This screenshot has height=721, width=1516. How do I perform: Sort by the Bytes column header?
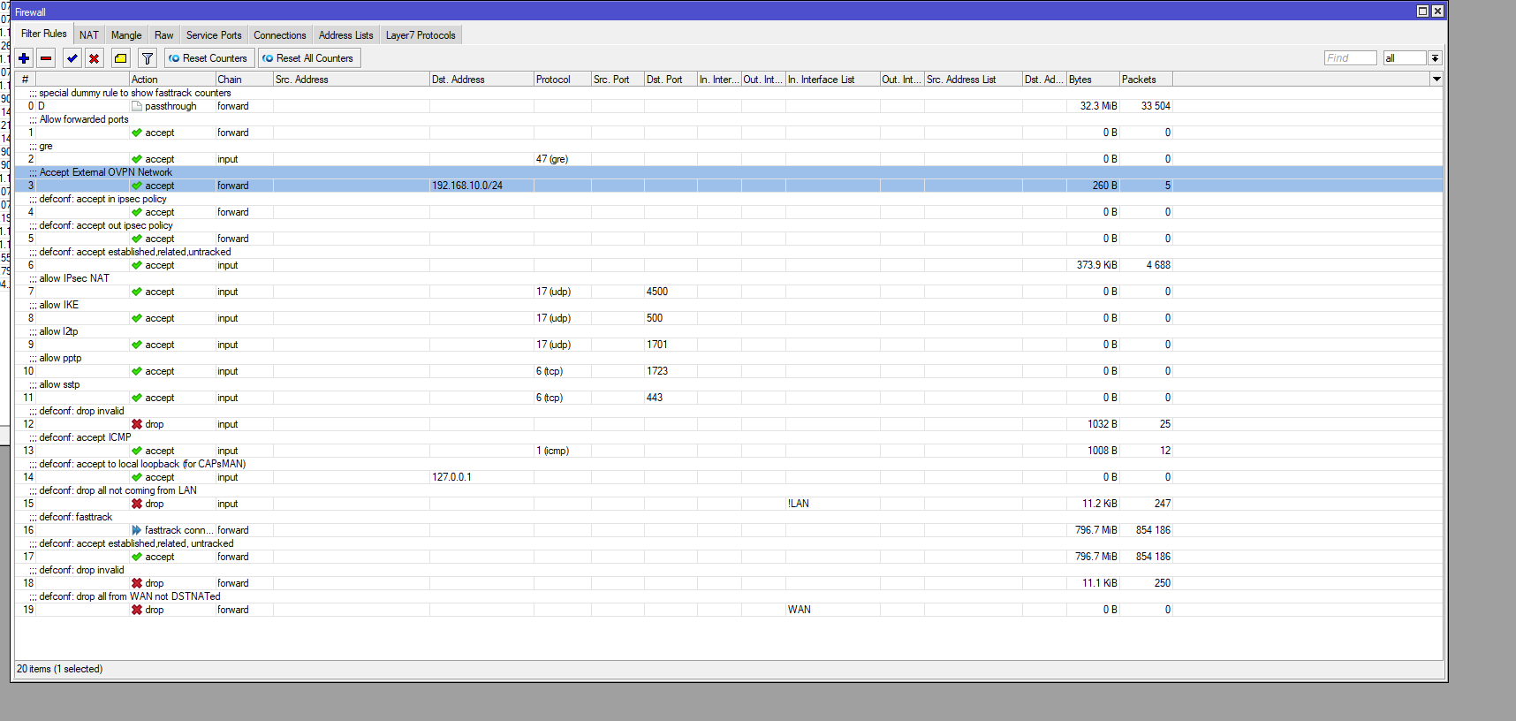click(1093, 80)
